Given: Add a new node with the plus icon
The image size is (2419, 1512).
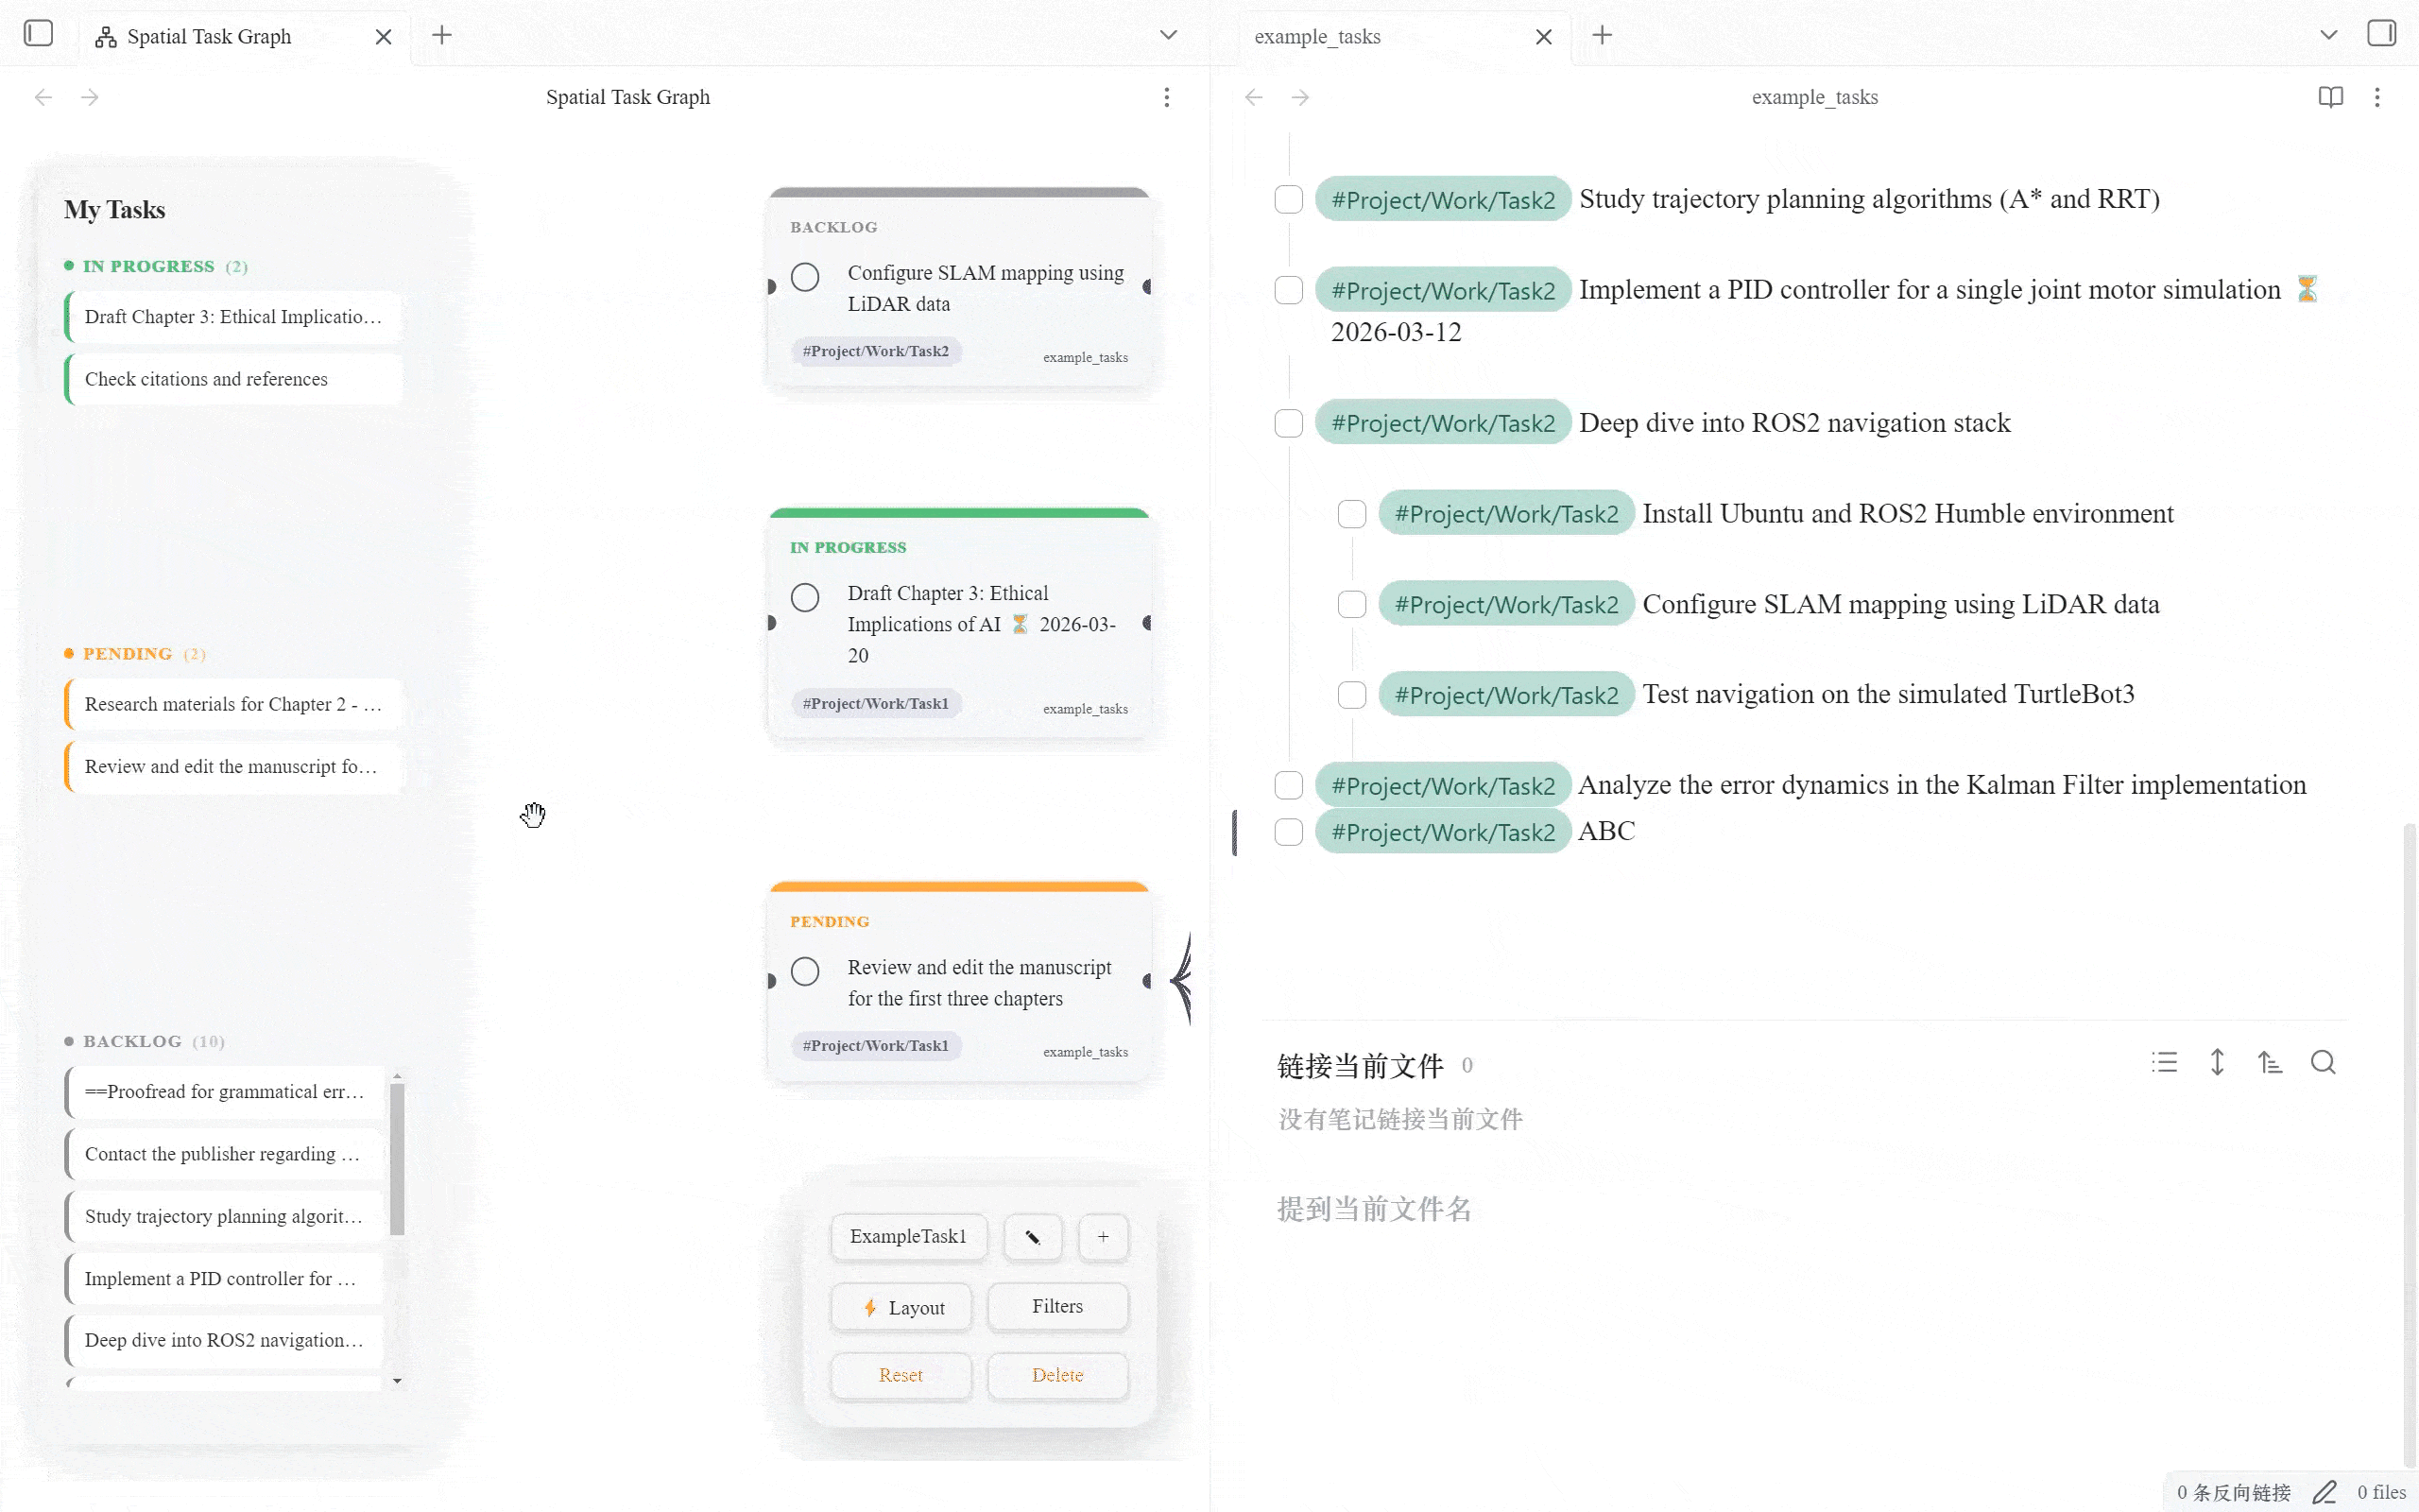Looking at the screenshot, I should click(1103, 1236).
